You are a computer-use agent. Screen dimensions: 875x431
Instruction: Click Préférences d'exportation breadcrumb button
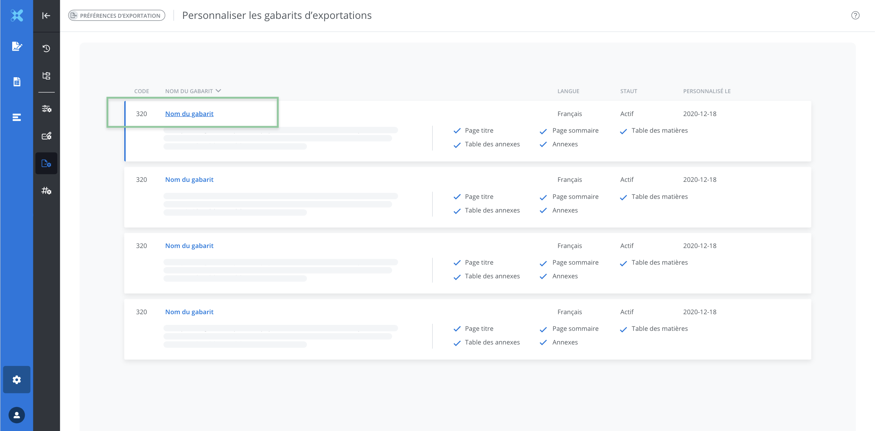click(116, 16)
